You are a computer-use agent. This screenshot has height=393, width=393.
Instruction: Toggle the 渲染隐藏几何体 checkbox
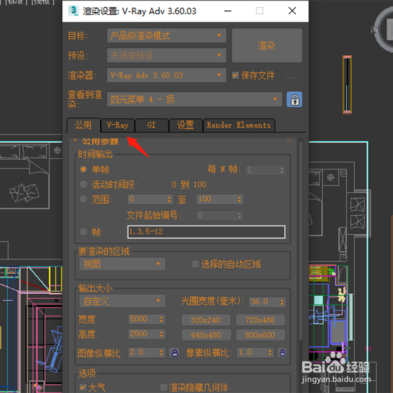164,387
